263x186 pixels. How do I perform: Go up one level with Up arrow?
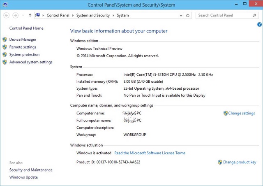pos(30,16)
